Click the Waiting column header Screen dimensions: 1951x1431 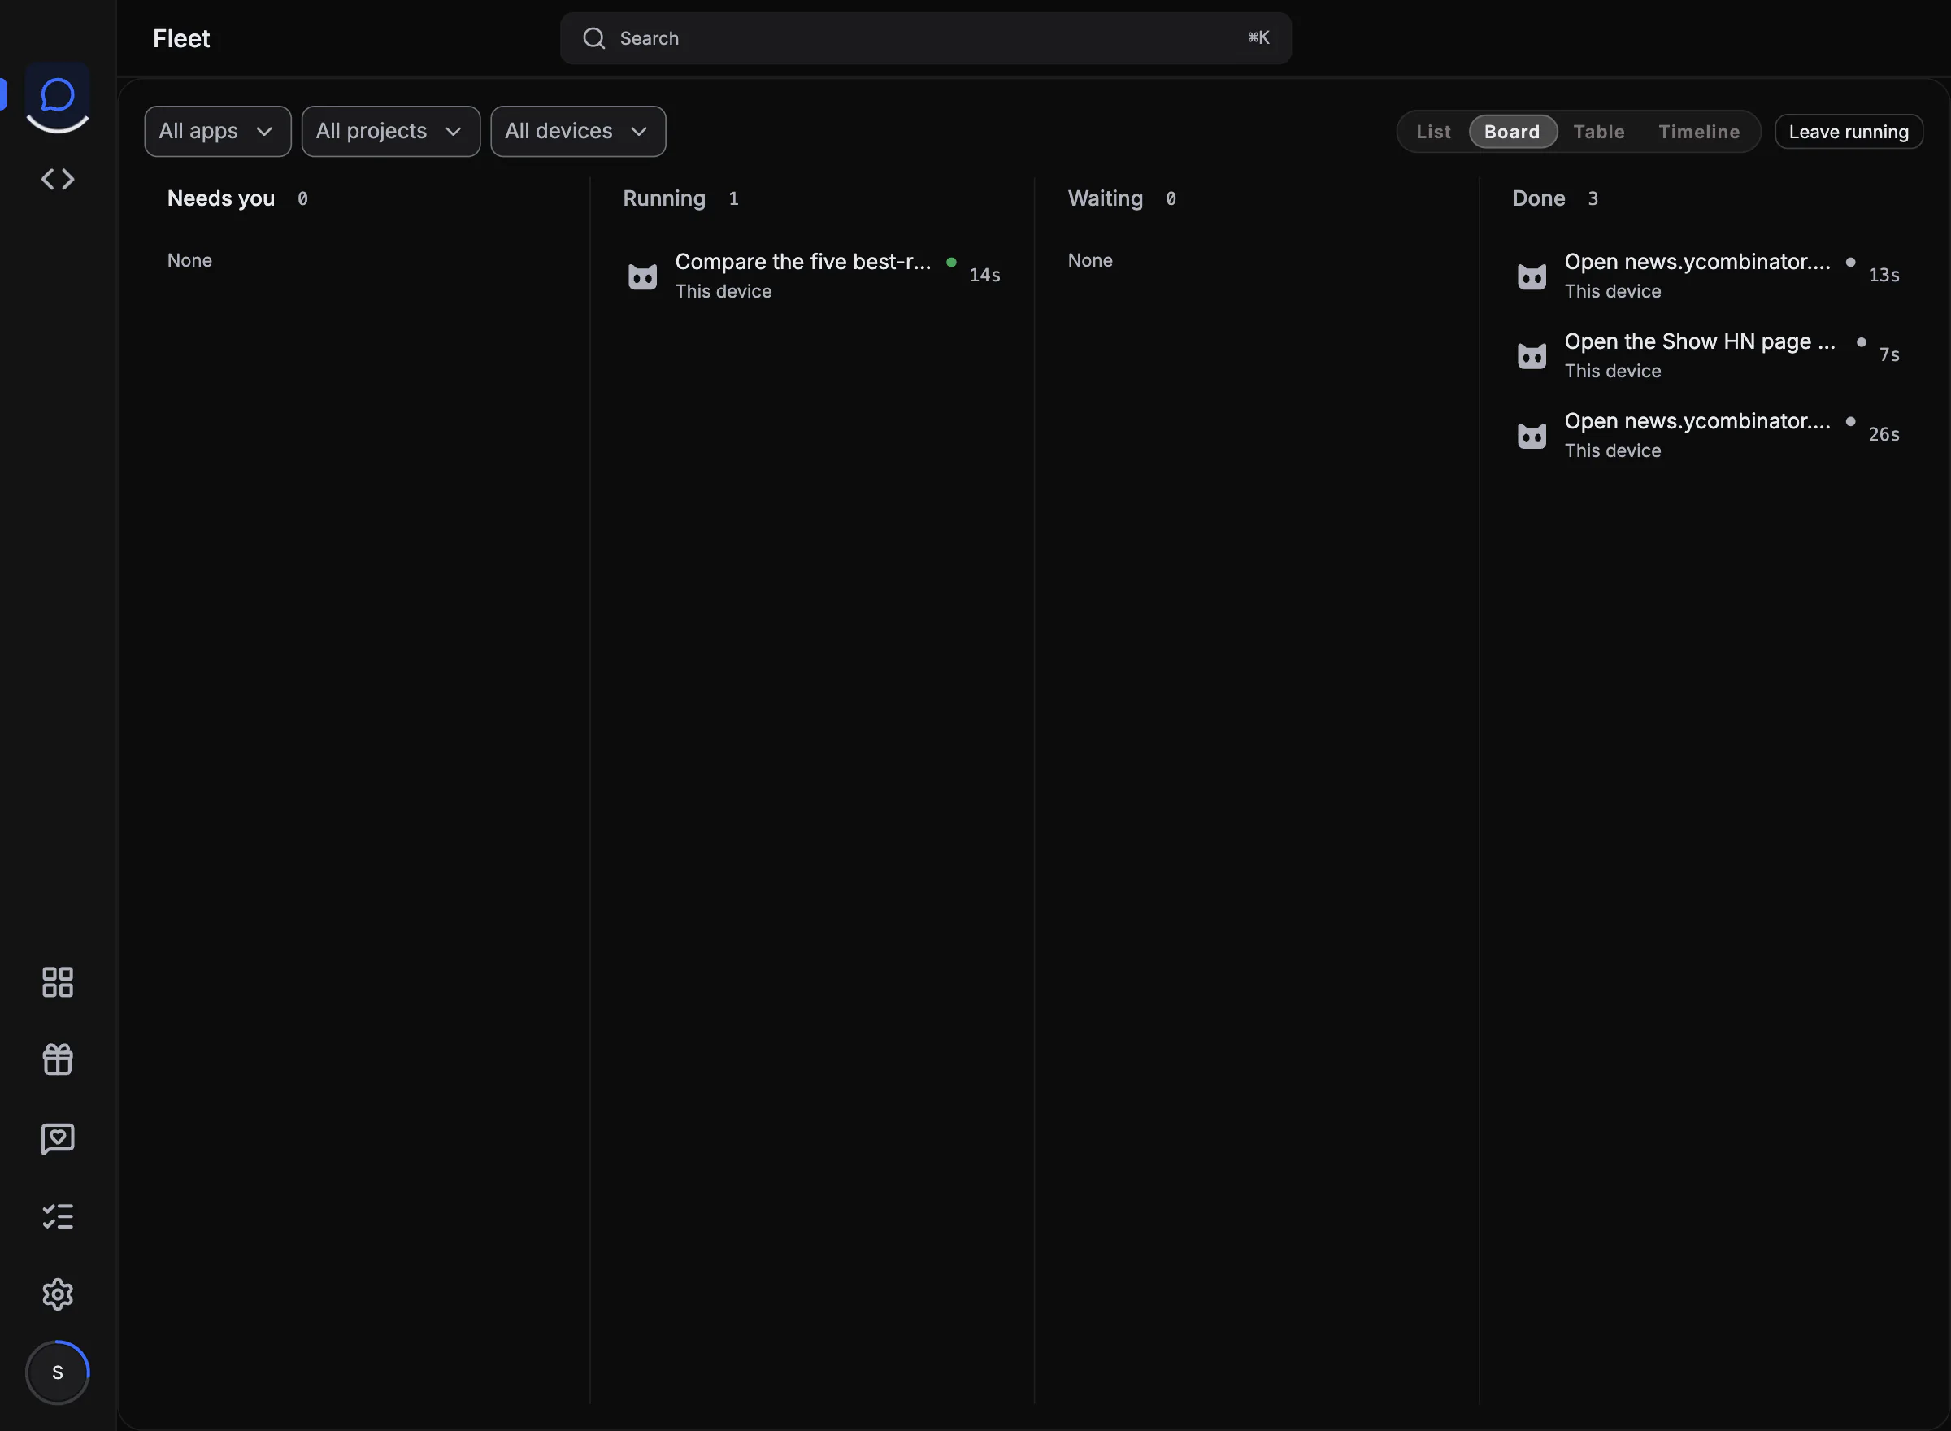(1105, 198)
